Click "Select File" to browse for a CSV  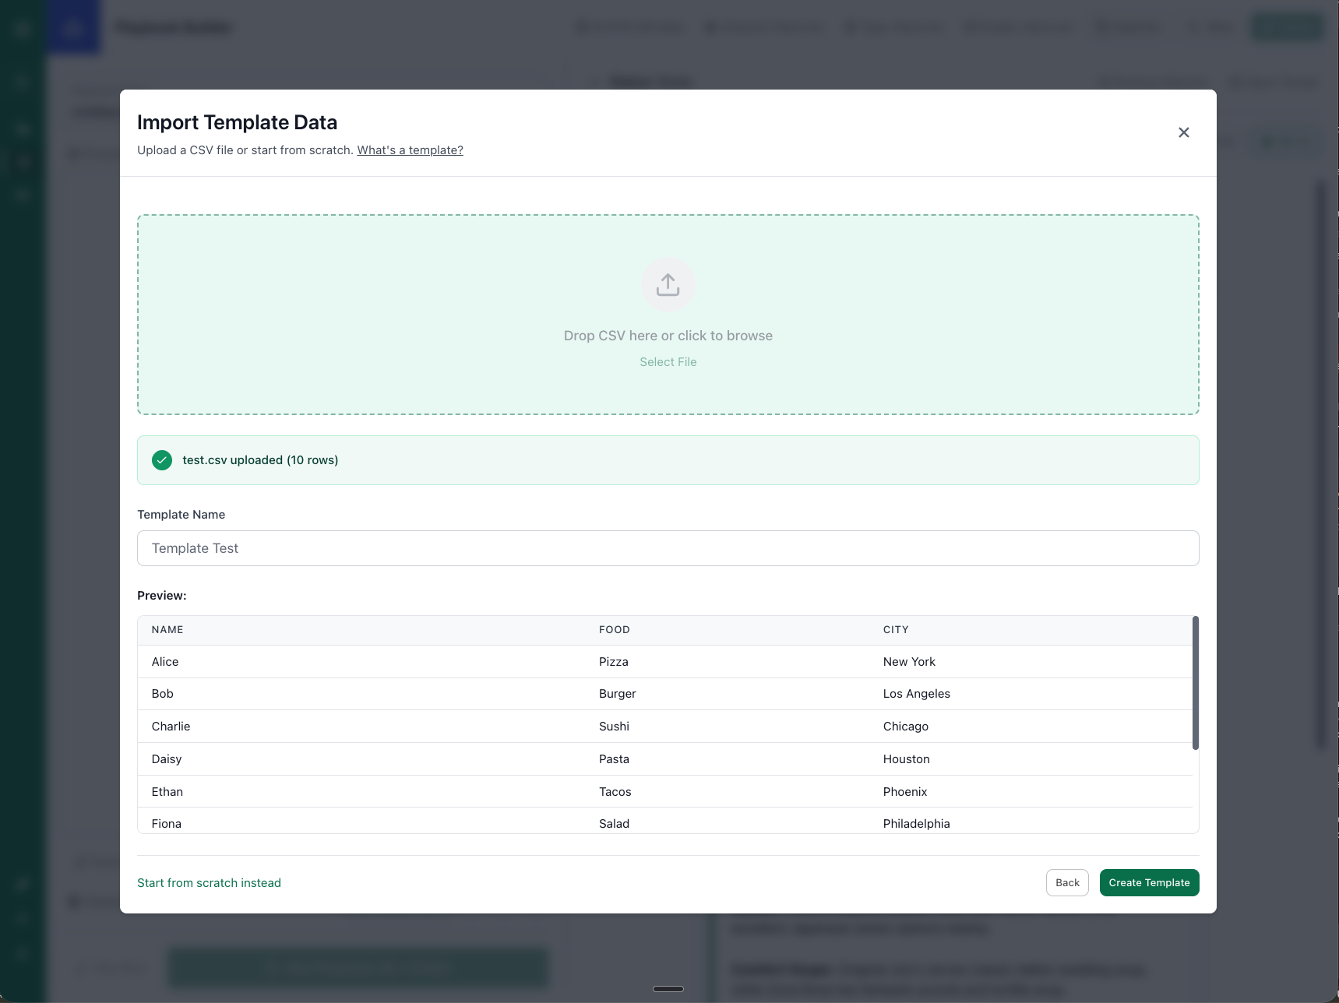tap(668, 361)
